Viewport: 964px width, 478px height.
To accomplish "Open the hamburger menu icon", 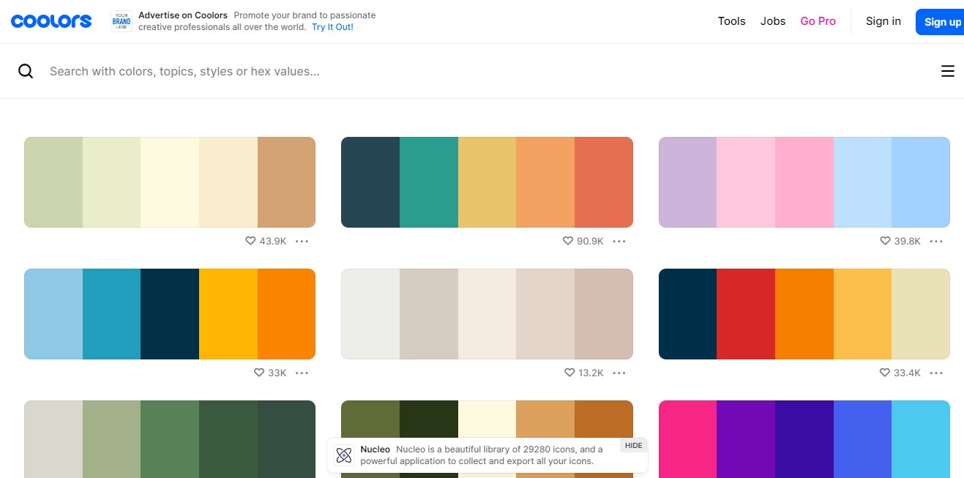I will point(947,71).
